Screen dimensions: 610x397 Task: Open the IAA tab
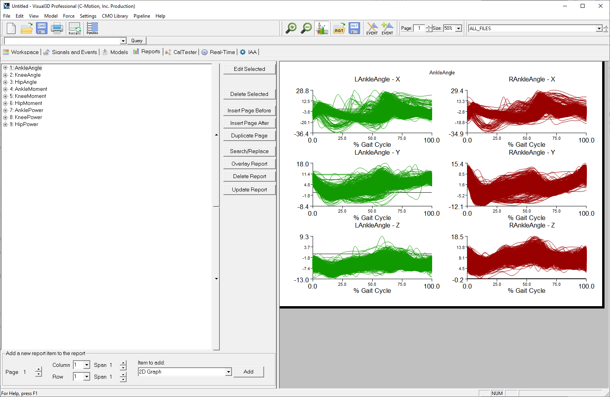coord(248,52)
